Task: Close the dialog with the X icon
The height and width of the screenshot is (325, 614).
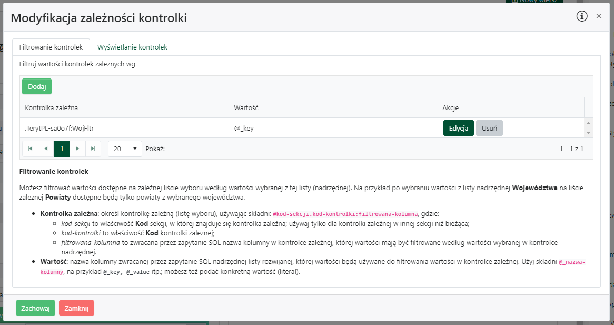Action: [x=599, y=16]
